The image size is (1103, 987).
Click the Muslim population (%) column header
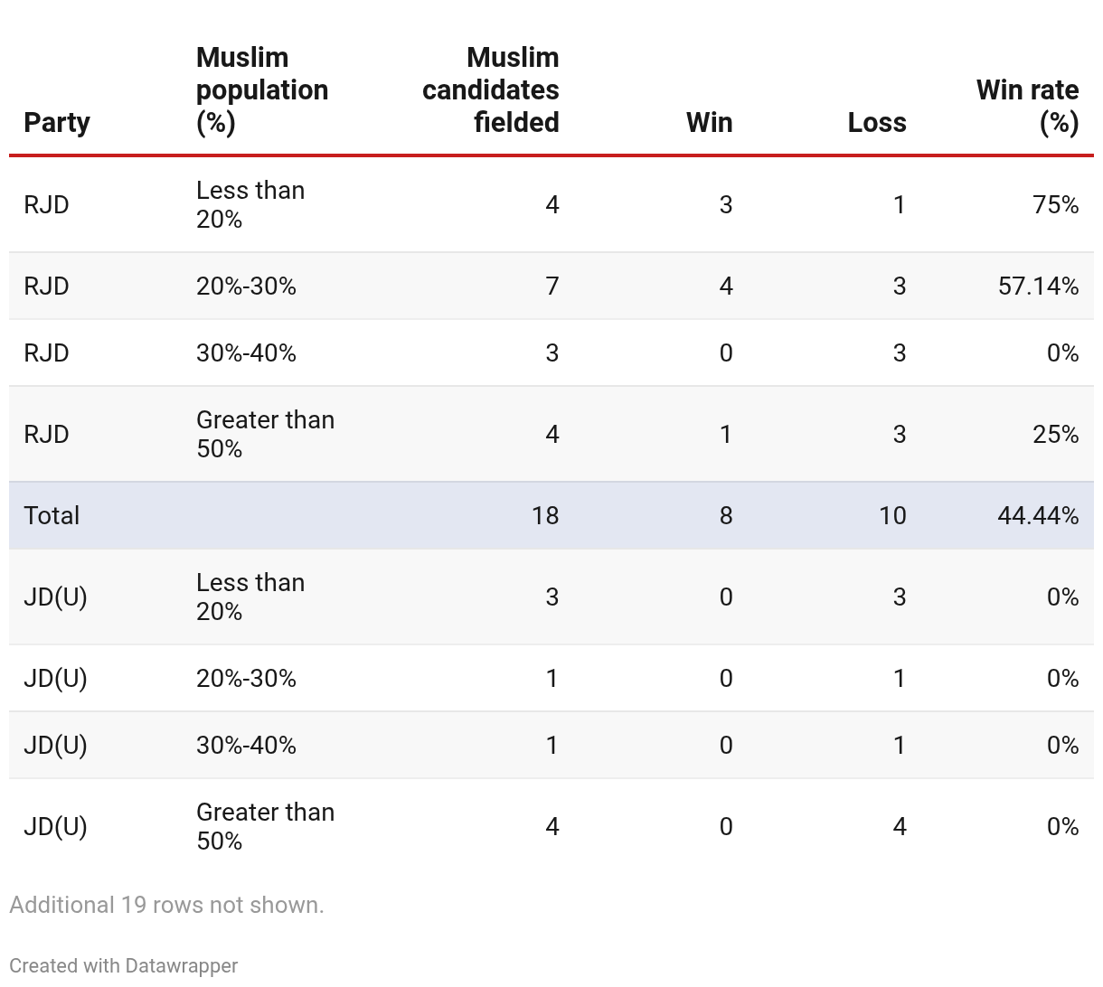point(262,89)
